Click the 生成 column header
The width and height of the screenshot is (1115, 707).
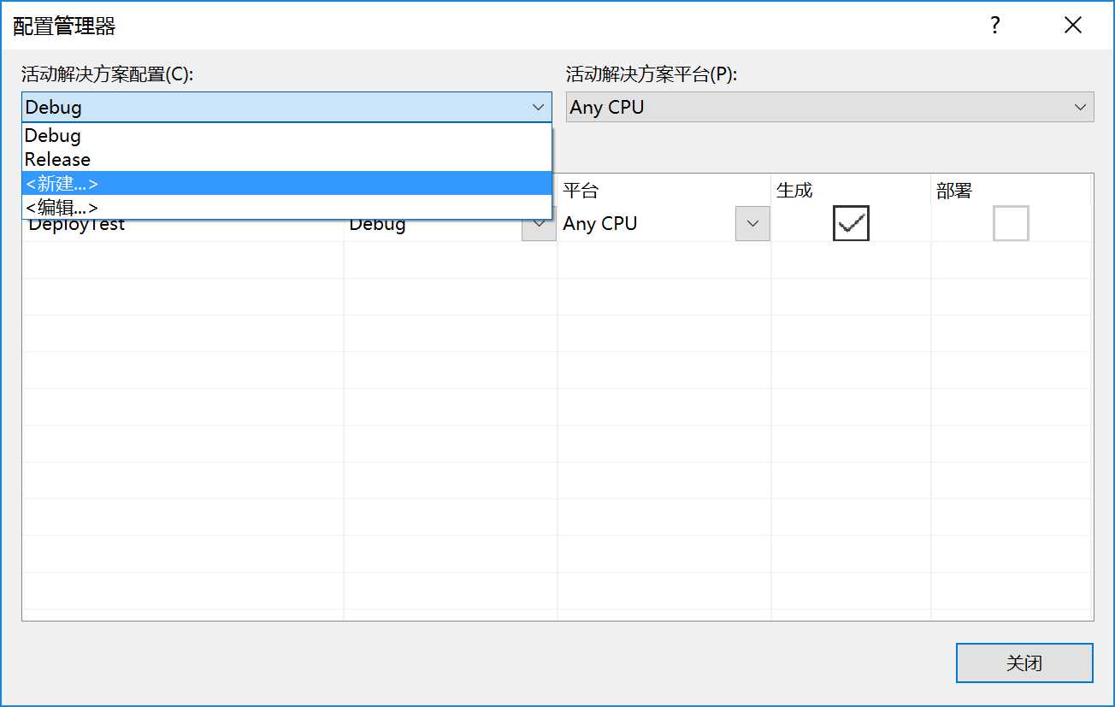[851, 190]
